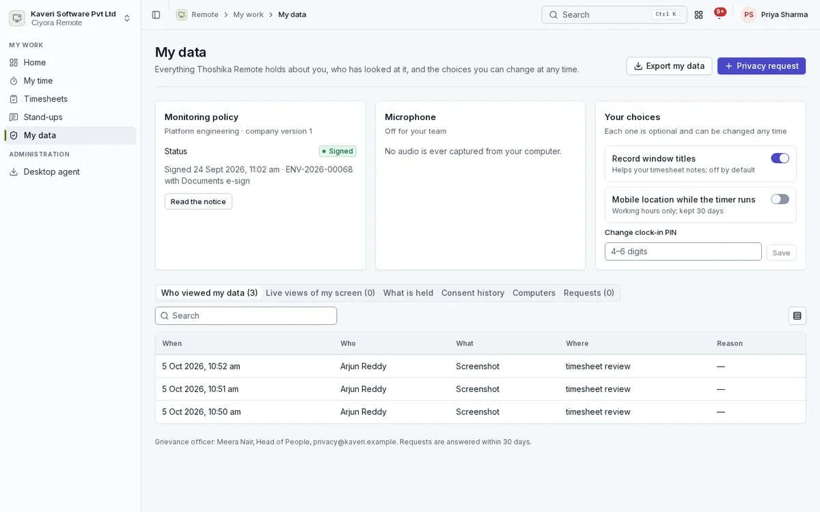
Task: Enable Mobile location while the timer runs
Action: click(x=780, y=199)
